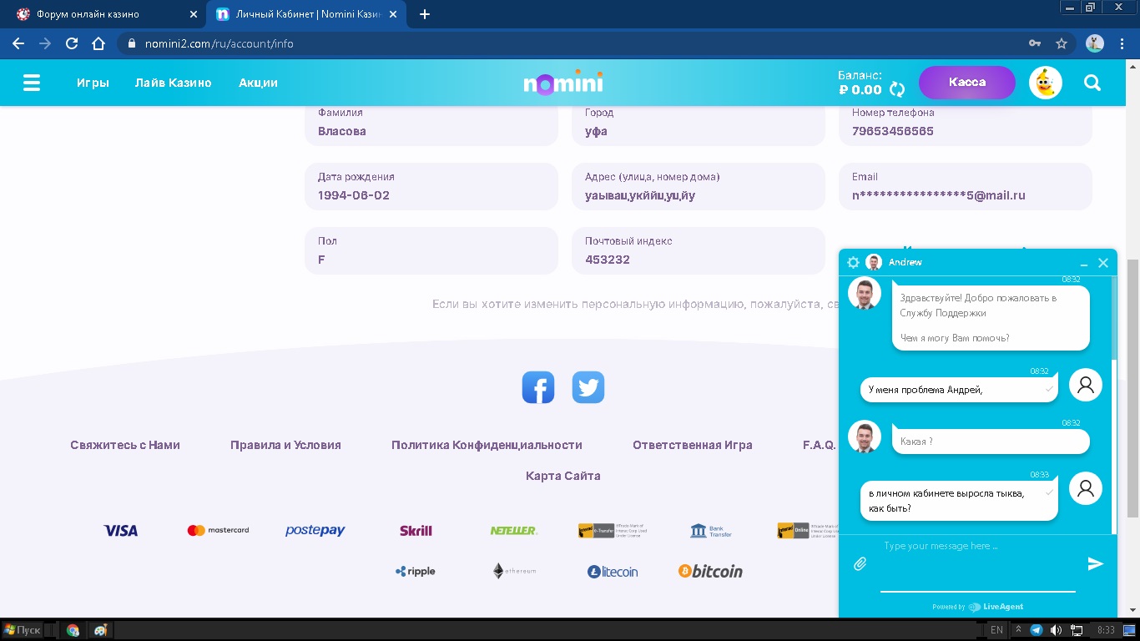Open Chrome from the taskbar
The width and height of the screenshot is (1140, 641).
73,631
